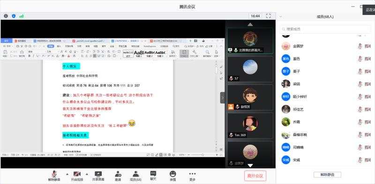Click the leave meeting (离开会议) button
The image size is (375, 184).
pos(255,176)
